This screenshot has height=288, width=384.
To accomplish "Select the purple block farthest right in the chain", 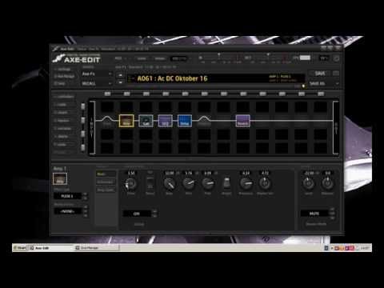I will point(243,121).
